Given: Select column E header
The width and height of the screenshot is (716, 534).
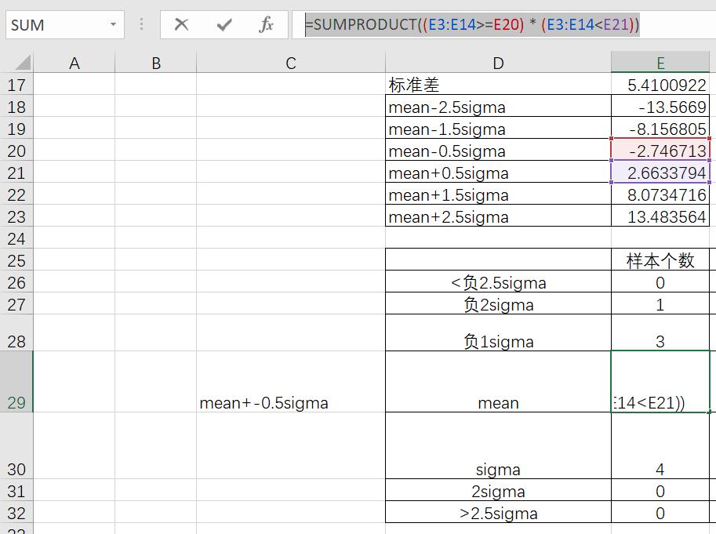Looking at the screenshot, I should coord(660,63).
